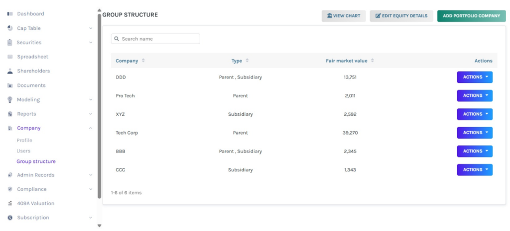Image resolution: width=510 pixels, height=231 pixels.
Task: Sort by Fair market value arrows
Action: (373, 61)
